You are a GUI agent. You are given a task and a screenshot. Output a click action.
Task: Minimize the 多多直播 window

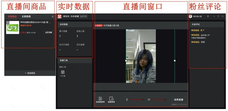[x=214, y=16]
